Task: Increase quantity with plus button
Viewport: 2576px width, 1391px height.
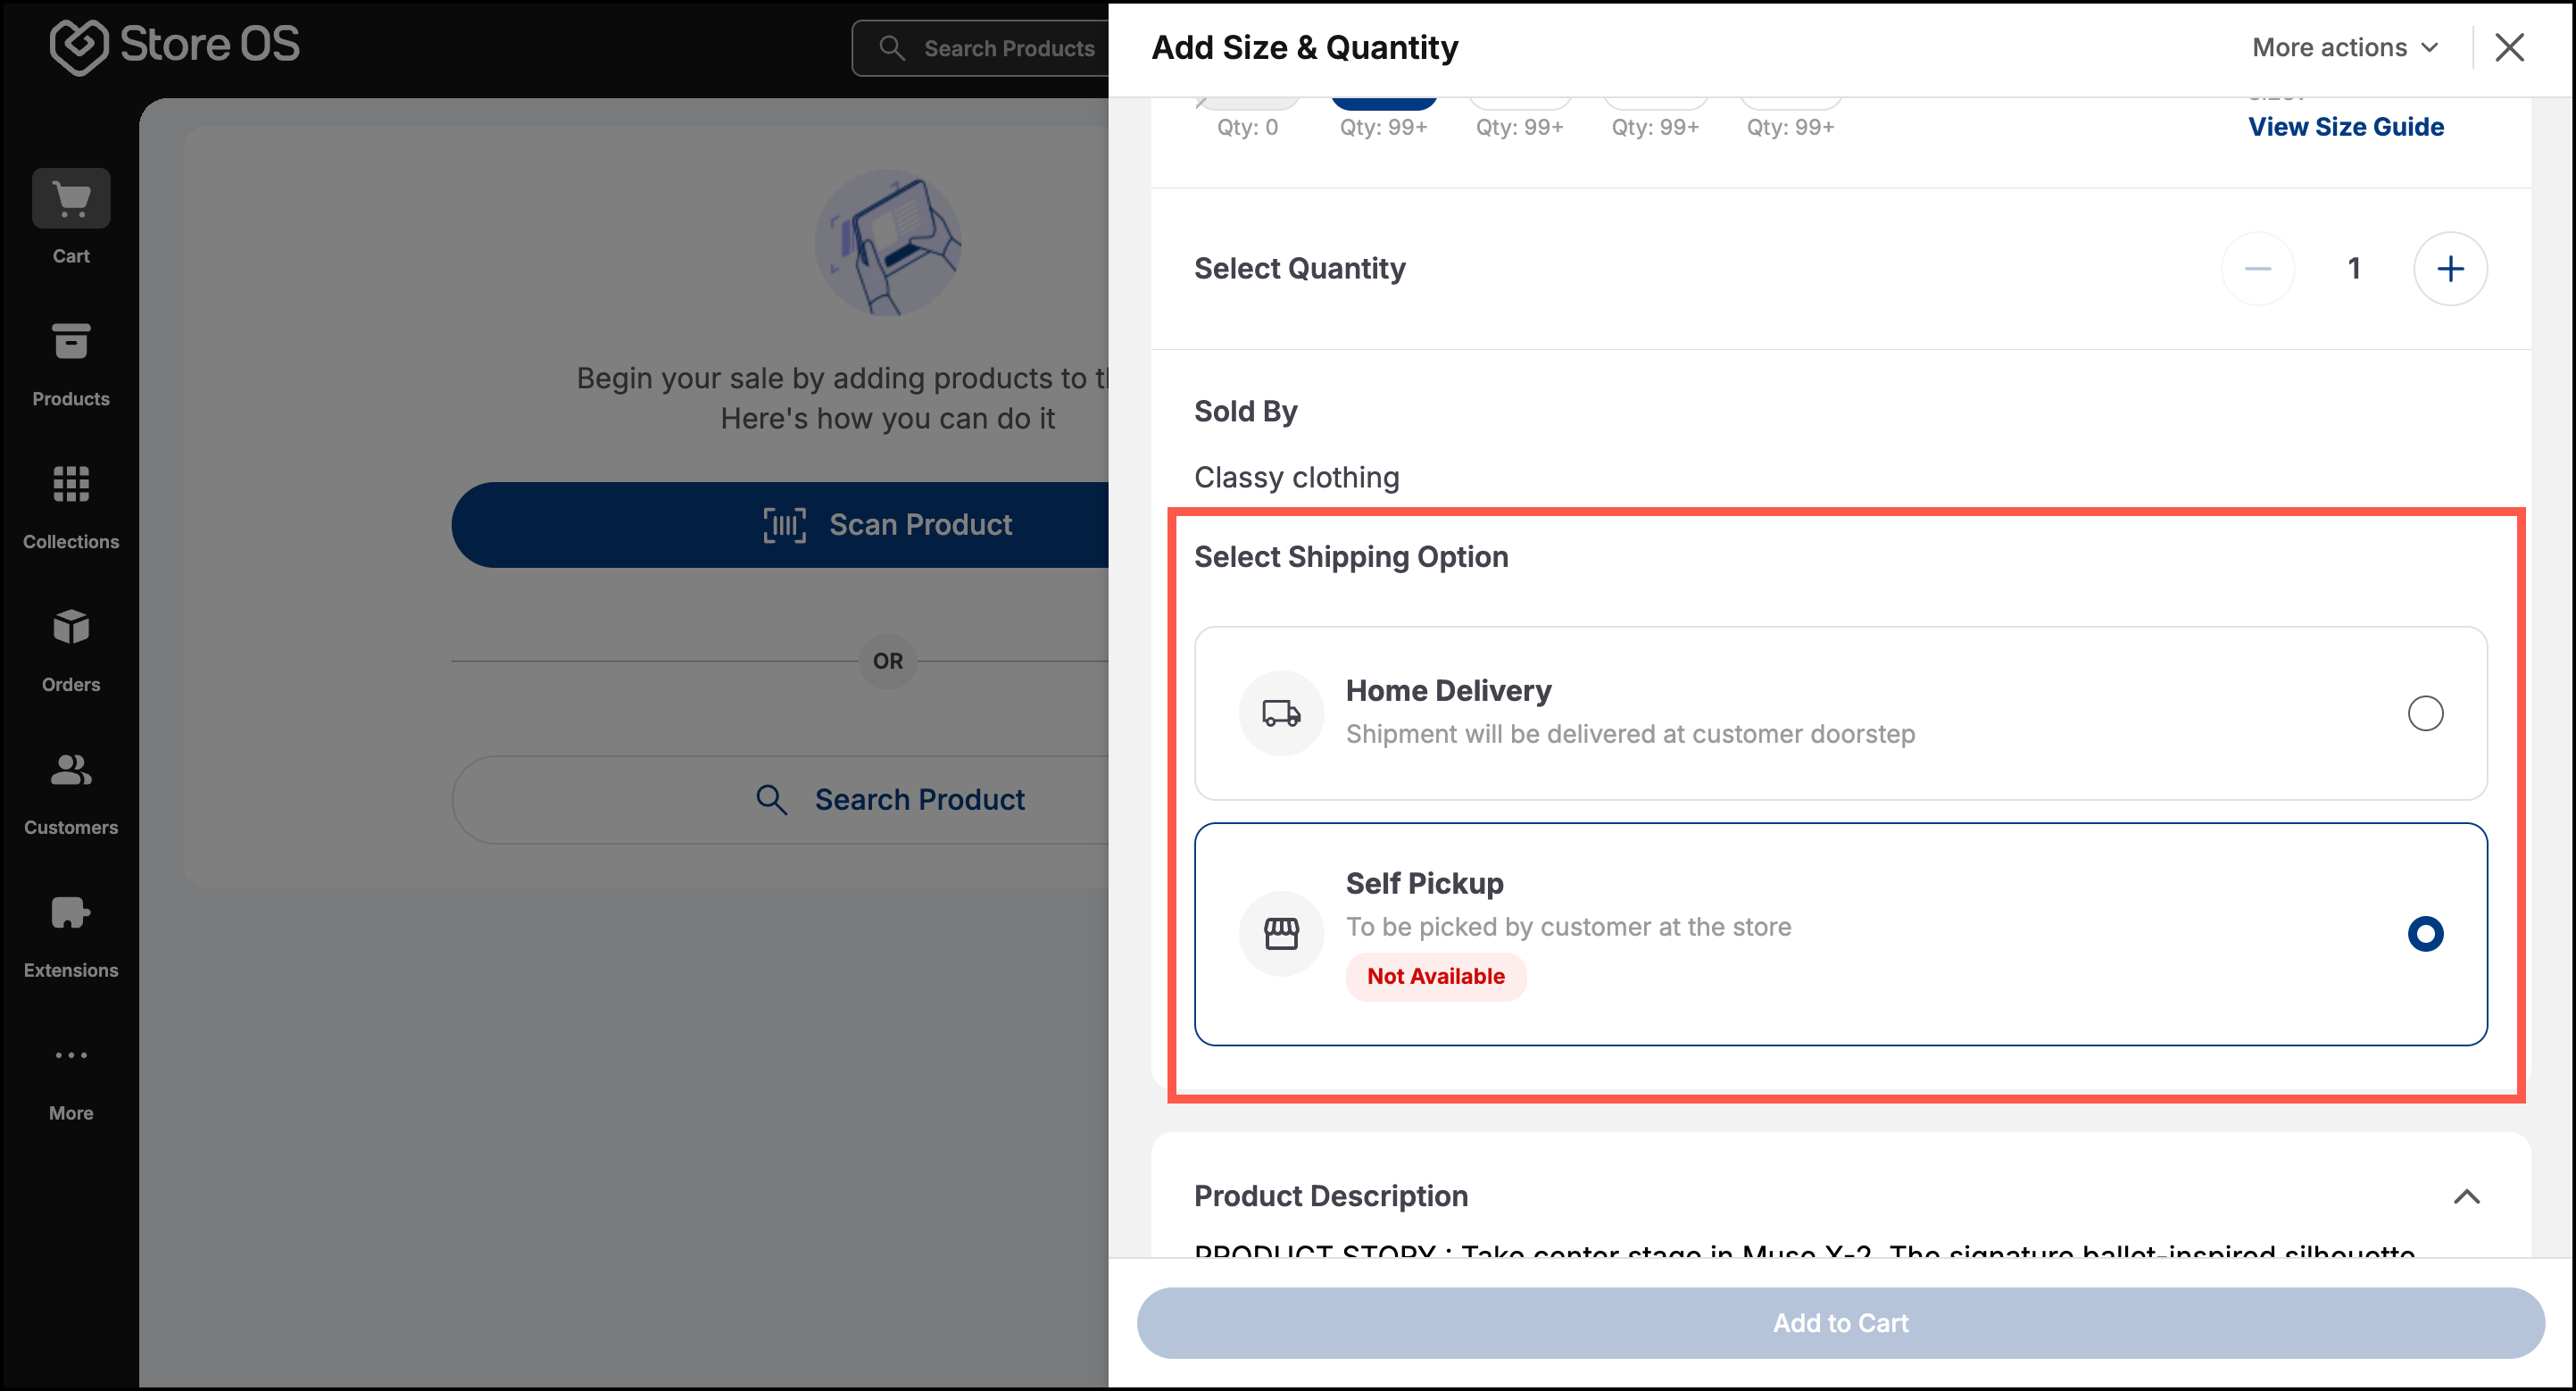Action: (2450, 268)
